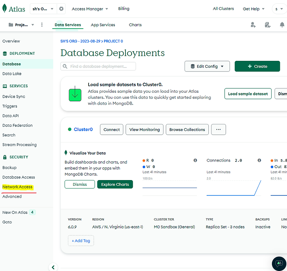Click the Explore Charts button
287x271 pixels.
point(115,184)
